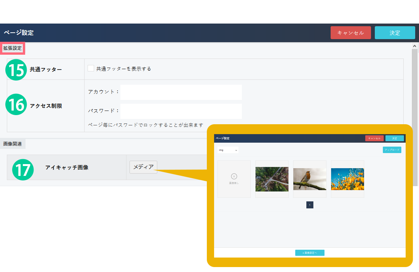
Task: Click page 1 pagination button
Action: [310, 205]
